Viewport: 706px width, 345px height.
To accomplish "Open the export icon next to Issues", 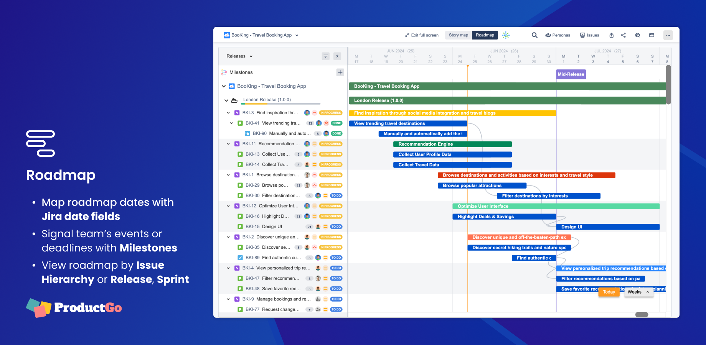I will (611, 35).
